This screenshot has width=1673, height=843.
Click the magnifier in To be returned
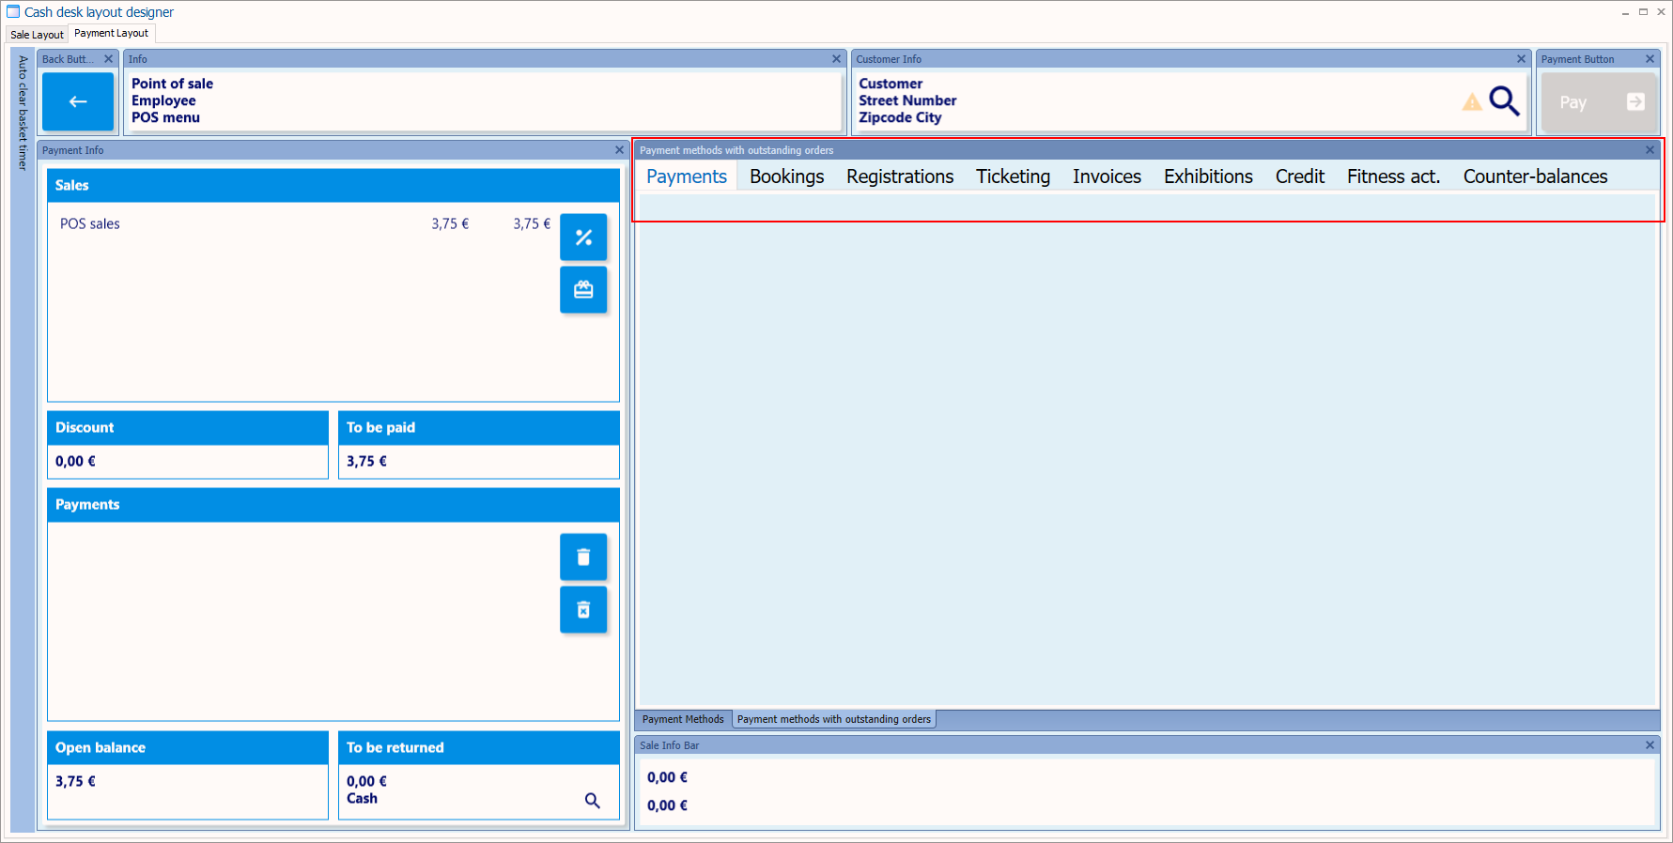pyautogui.click(x=593, y=801)
